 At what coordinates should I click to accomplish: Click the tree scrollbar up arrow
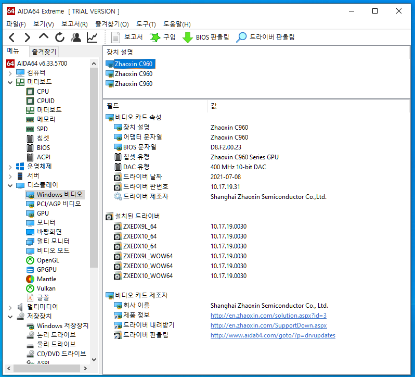(94, 64)
